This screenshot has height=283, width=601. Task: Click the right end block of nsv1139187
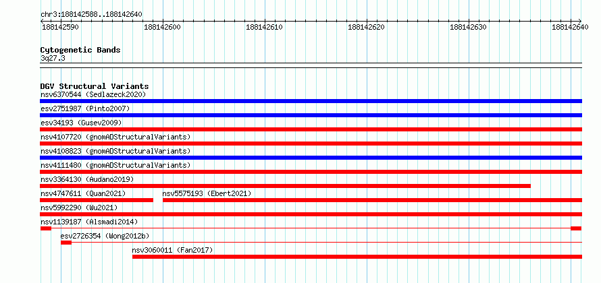576,228
